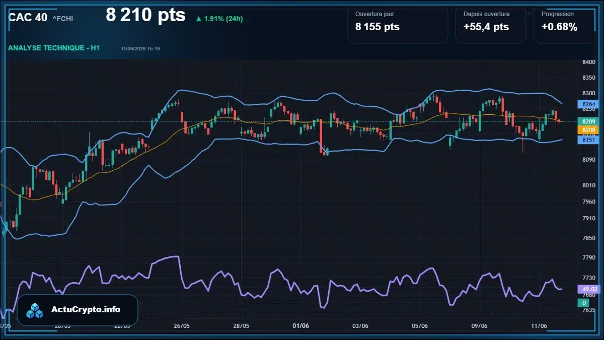Viewport: 604px width, 340px height.
Task: Click the green 0 indicator tag
Action: tap(583, 303)
